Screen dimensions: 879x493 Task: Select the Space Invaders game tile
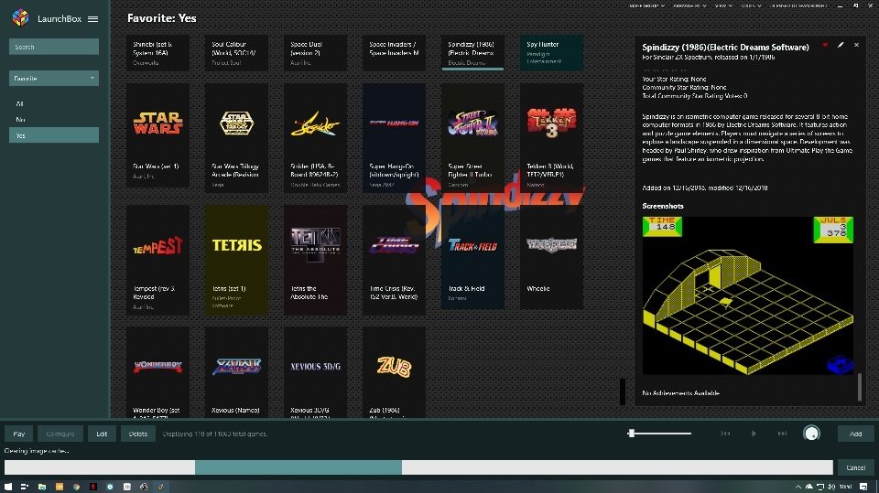[394, 53]
